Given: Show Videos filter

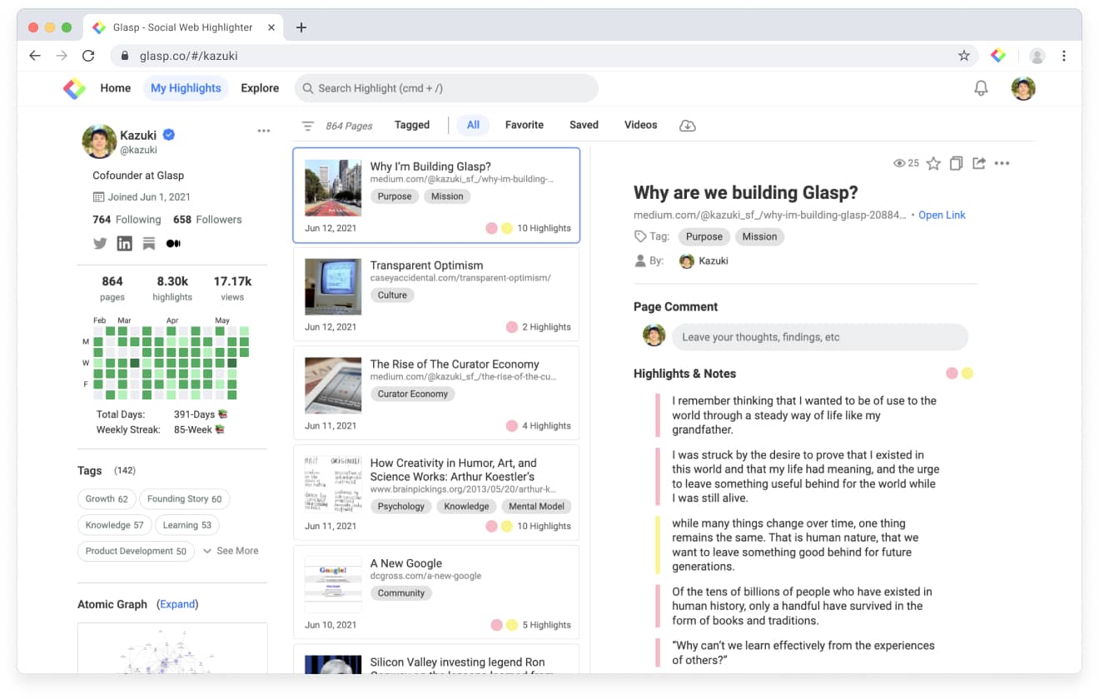Looking at the screenshot, I should (641, 125).
